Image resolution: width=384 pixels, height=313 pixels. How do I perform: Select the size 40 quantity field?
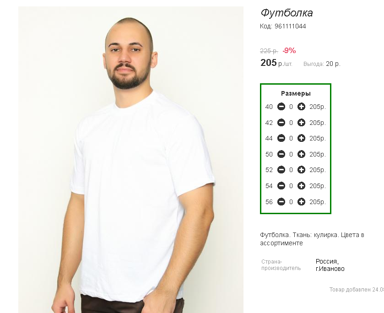291,107
